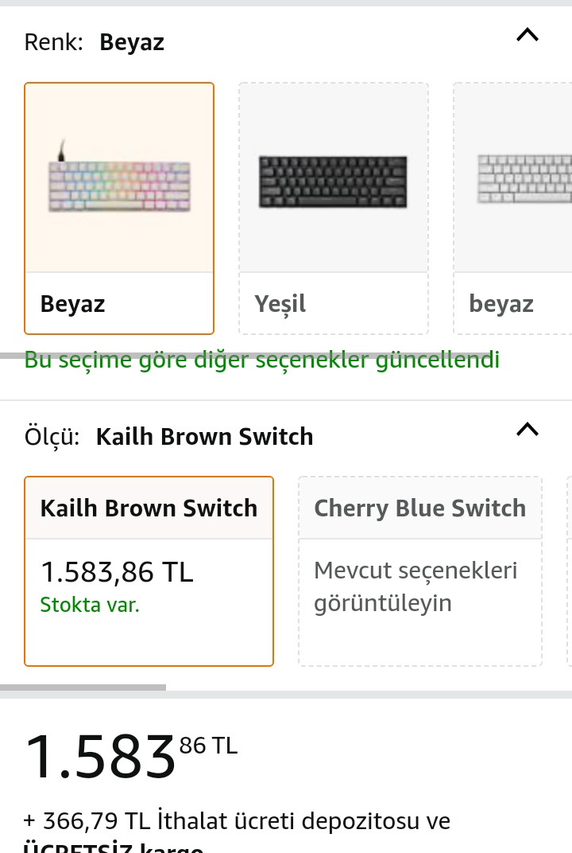Image resolution: width=572 pixels, height=853 pixels.
Task: Select the Kailh Brown Switch option title
Action: click(149, 508)
